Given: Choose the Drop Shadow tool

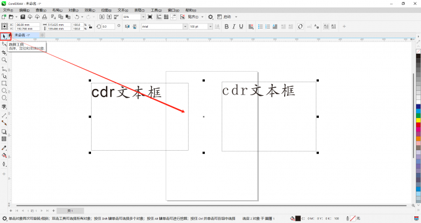Looking at the screenshot, I should pos(4,132).
